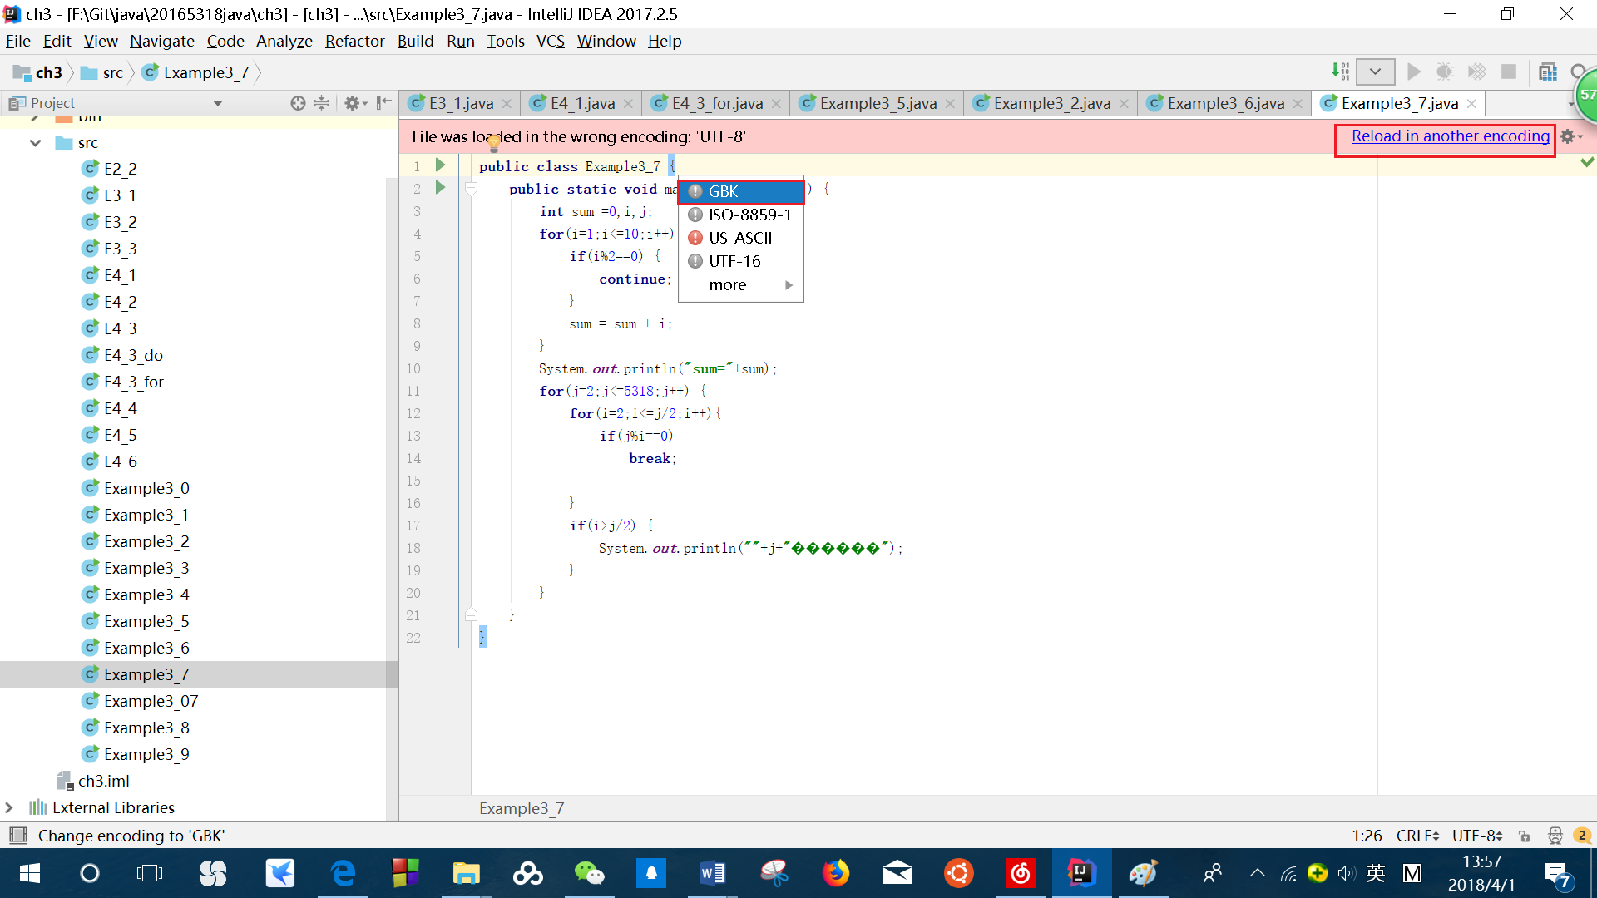Open the Project view selector dropdown
Screen dimensions: 1597x898
coord(218,104)
